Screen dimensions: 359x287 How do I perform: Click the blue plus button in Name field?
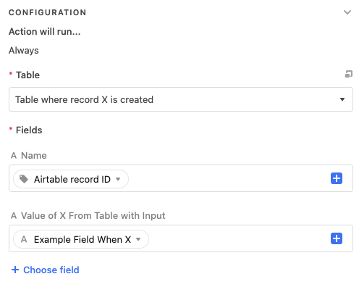[x=337, y=178]
